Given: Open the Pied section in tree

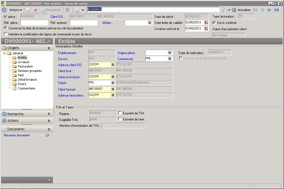Looking at the screenshot, I should coord(21,75).
